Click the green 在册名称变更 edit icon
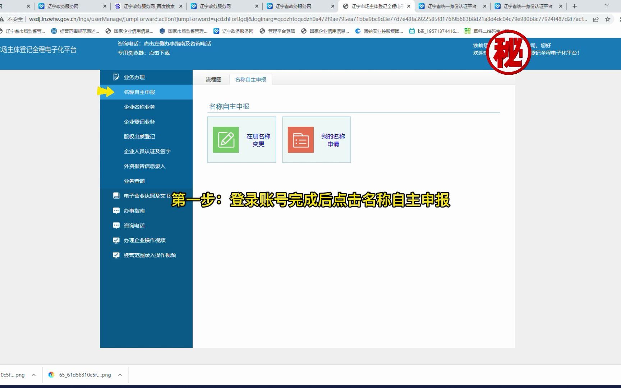Image resolution: width=621 pixels, height=388 pixels. click(x=226, y=140)
